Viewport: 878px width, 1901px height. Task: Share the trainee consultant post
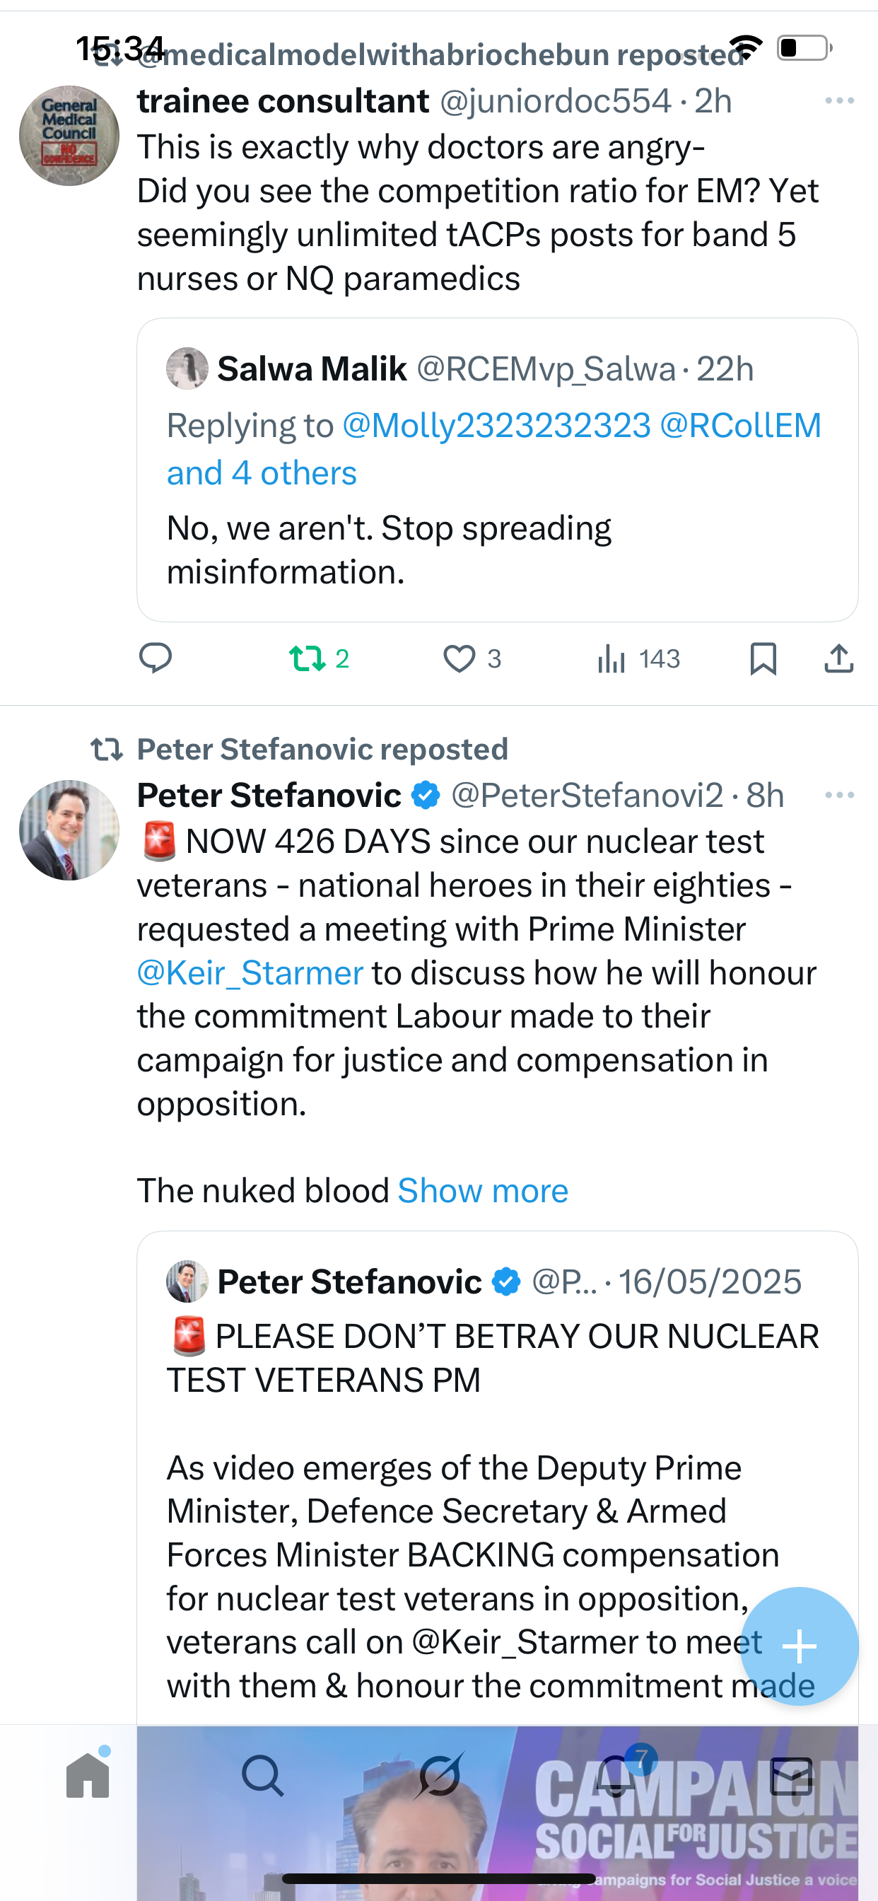(x=838, y=658)
